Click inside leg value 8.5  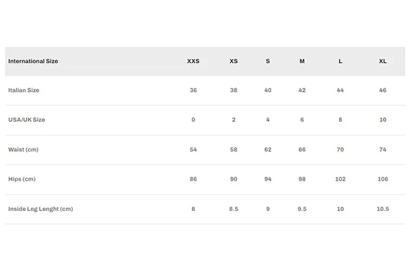[234, 209]
